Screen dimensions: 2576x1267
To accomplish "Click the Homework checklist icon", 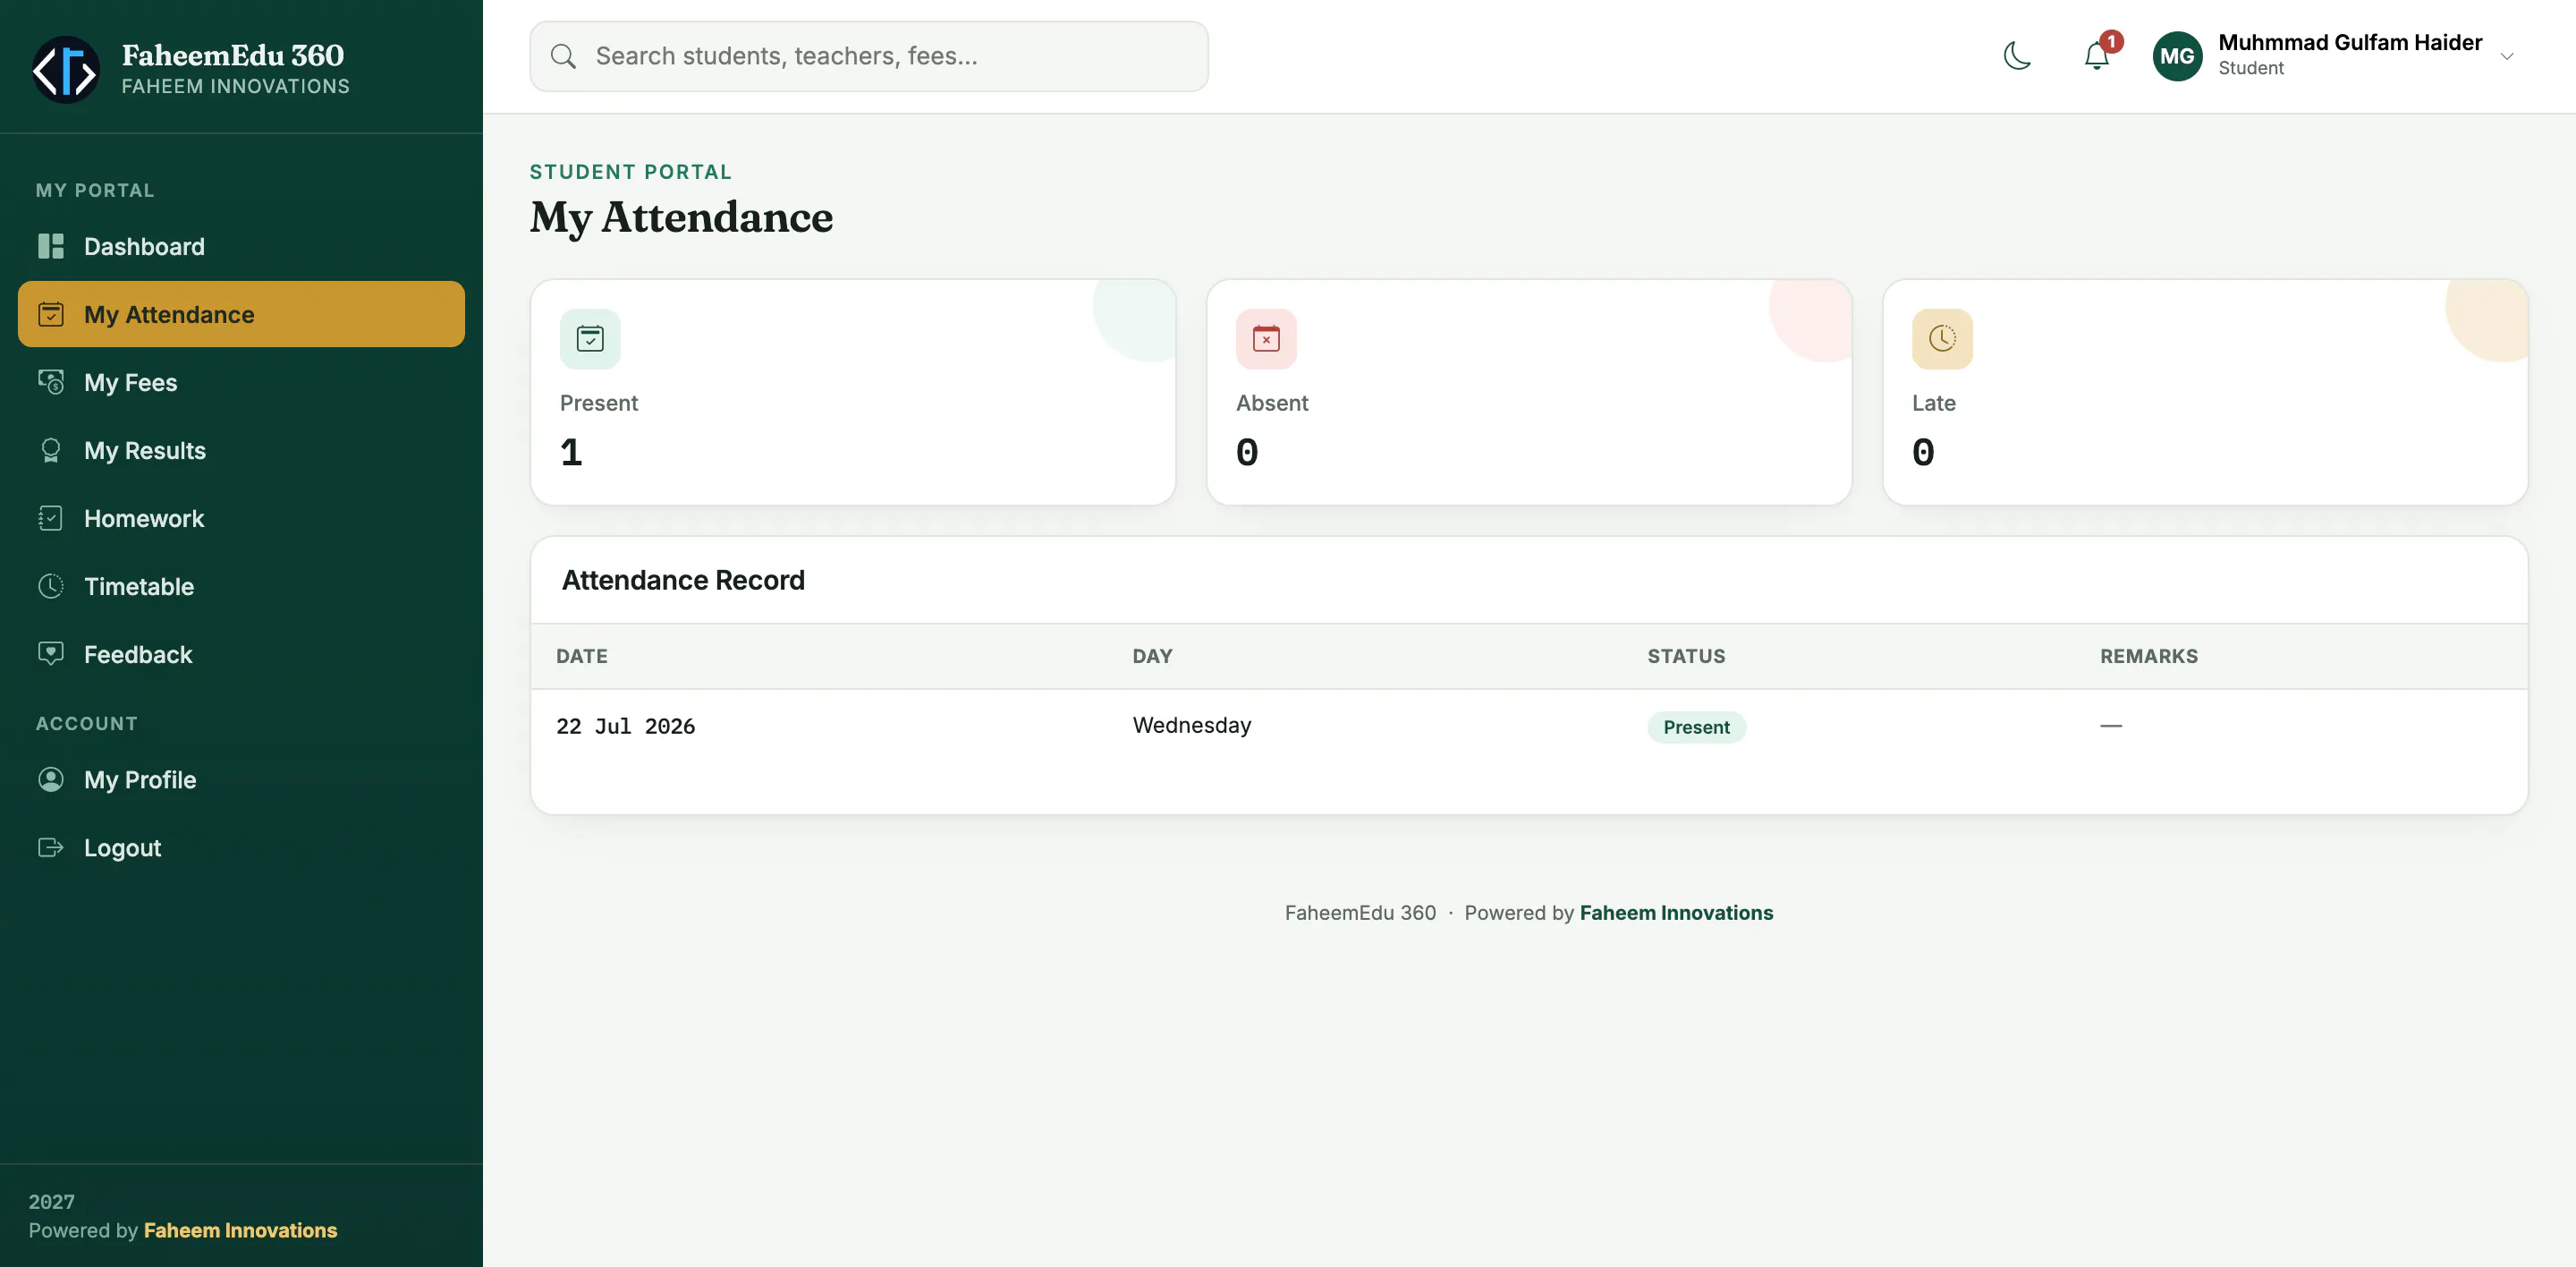I will pos(51,518).
